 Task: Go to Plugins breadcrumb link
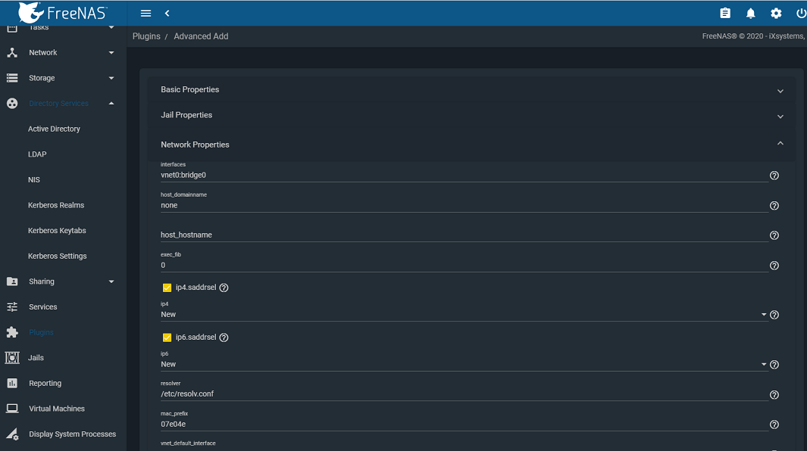pyautogui.click(x=146, y=36)
